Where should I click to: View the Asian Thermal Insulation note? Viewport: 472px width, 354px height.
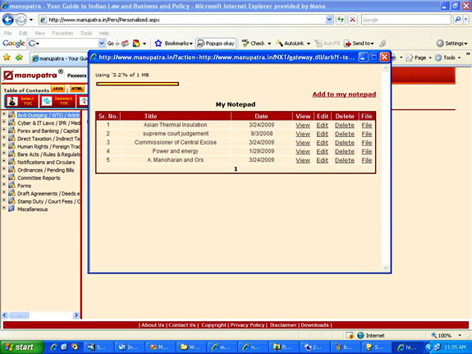click(x=303, y=126)
